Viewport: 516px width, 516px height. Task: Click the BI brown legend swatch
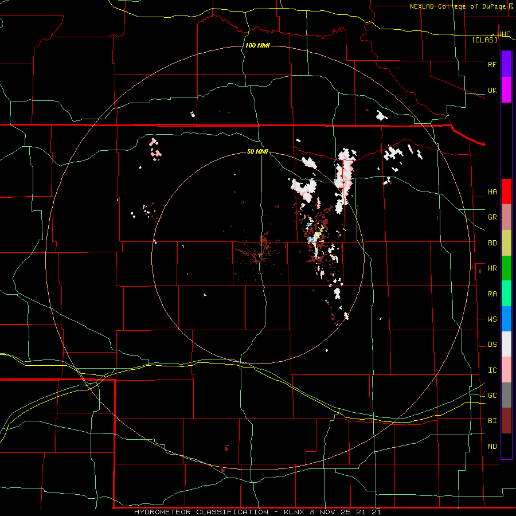pos(506,421)
